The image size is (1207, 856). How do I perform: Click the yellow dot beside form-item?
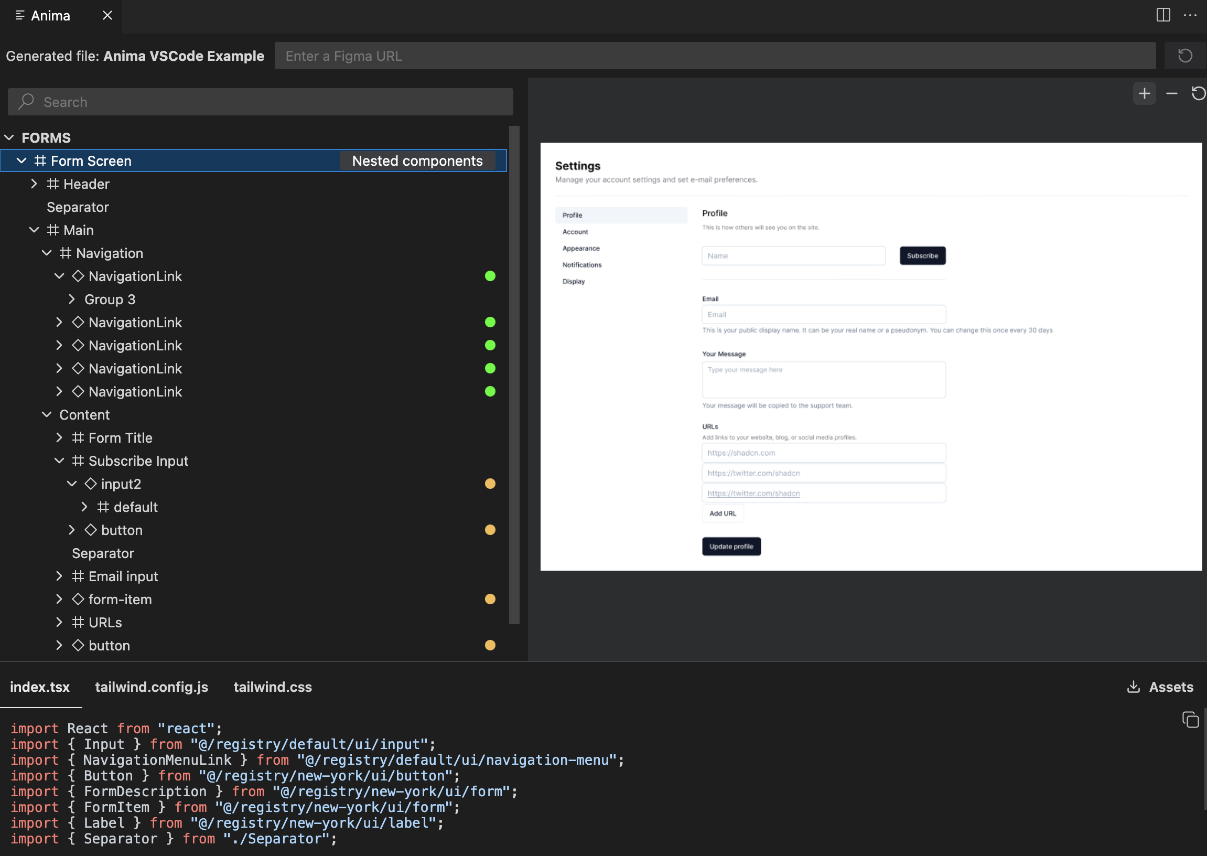[490, 600]
